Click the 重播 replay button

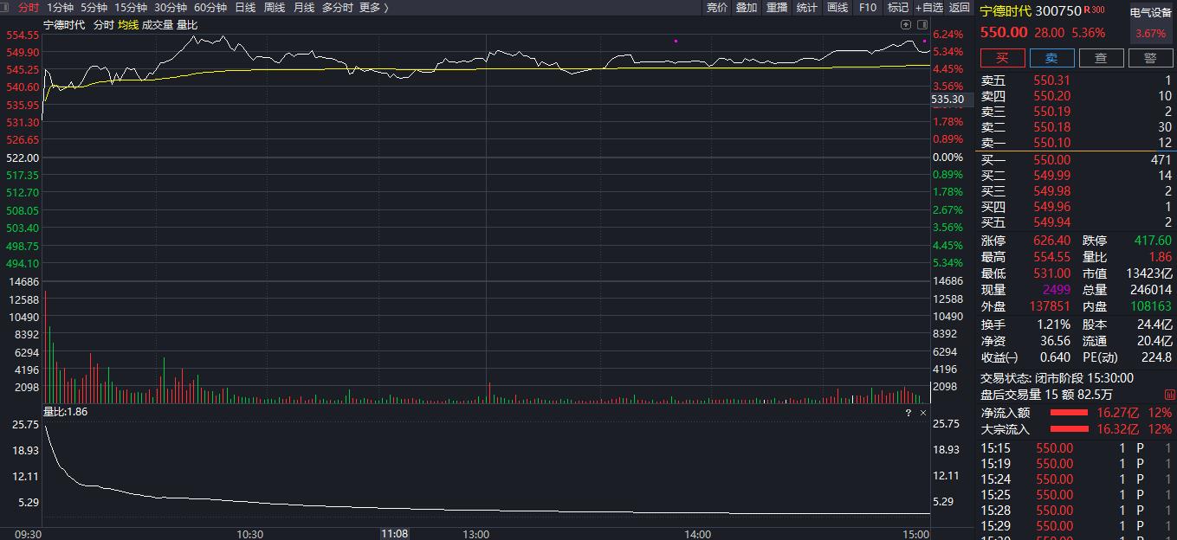coord(777,8)
